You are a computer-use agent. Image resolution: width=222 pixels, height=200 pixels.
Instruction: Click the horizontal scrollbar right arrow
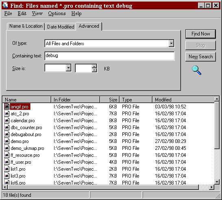211,187
